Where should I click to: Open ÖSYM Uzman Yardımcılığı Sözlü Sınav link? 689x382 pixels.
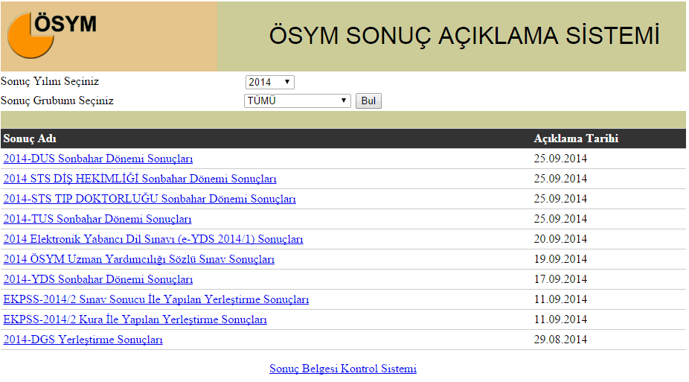pyautogui.click(x=139, y=259)
